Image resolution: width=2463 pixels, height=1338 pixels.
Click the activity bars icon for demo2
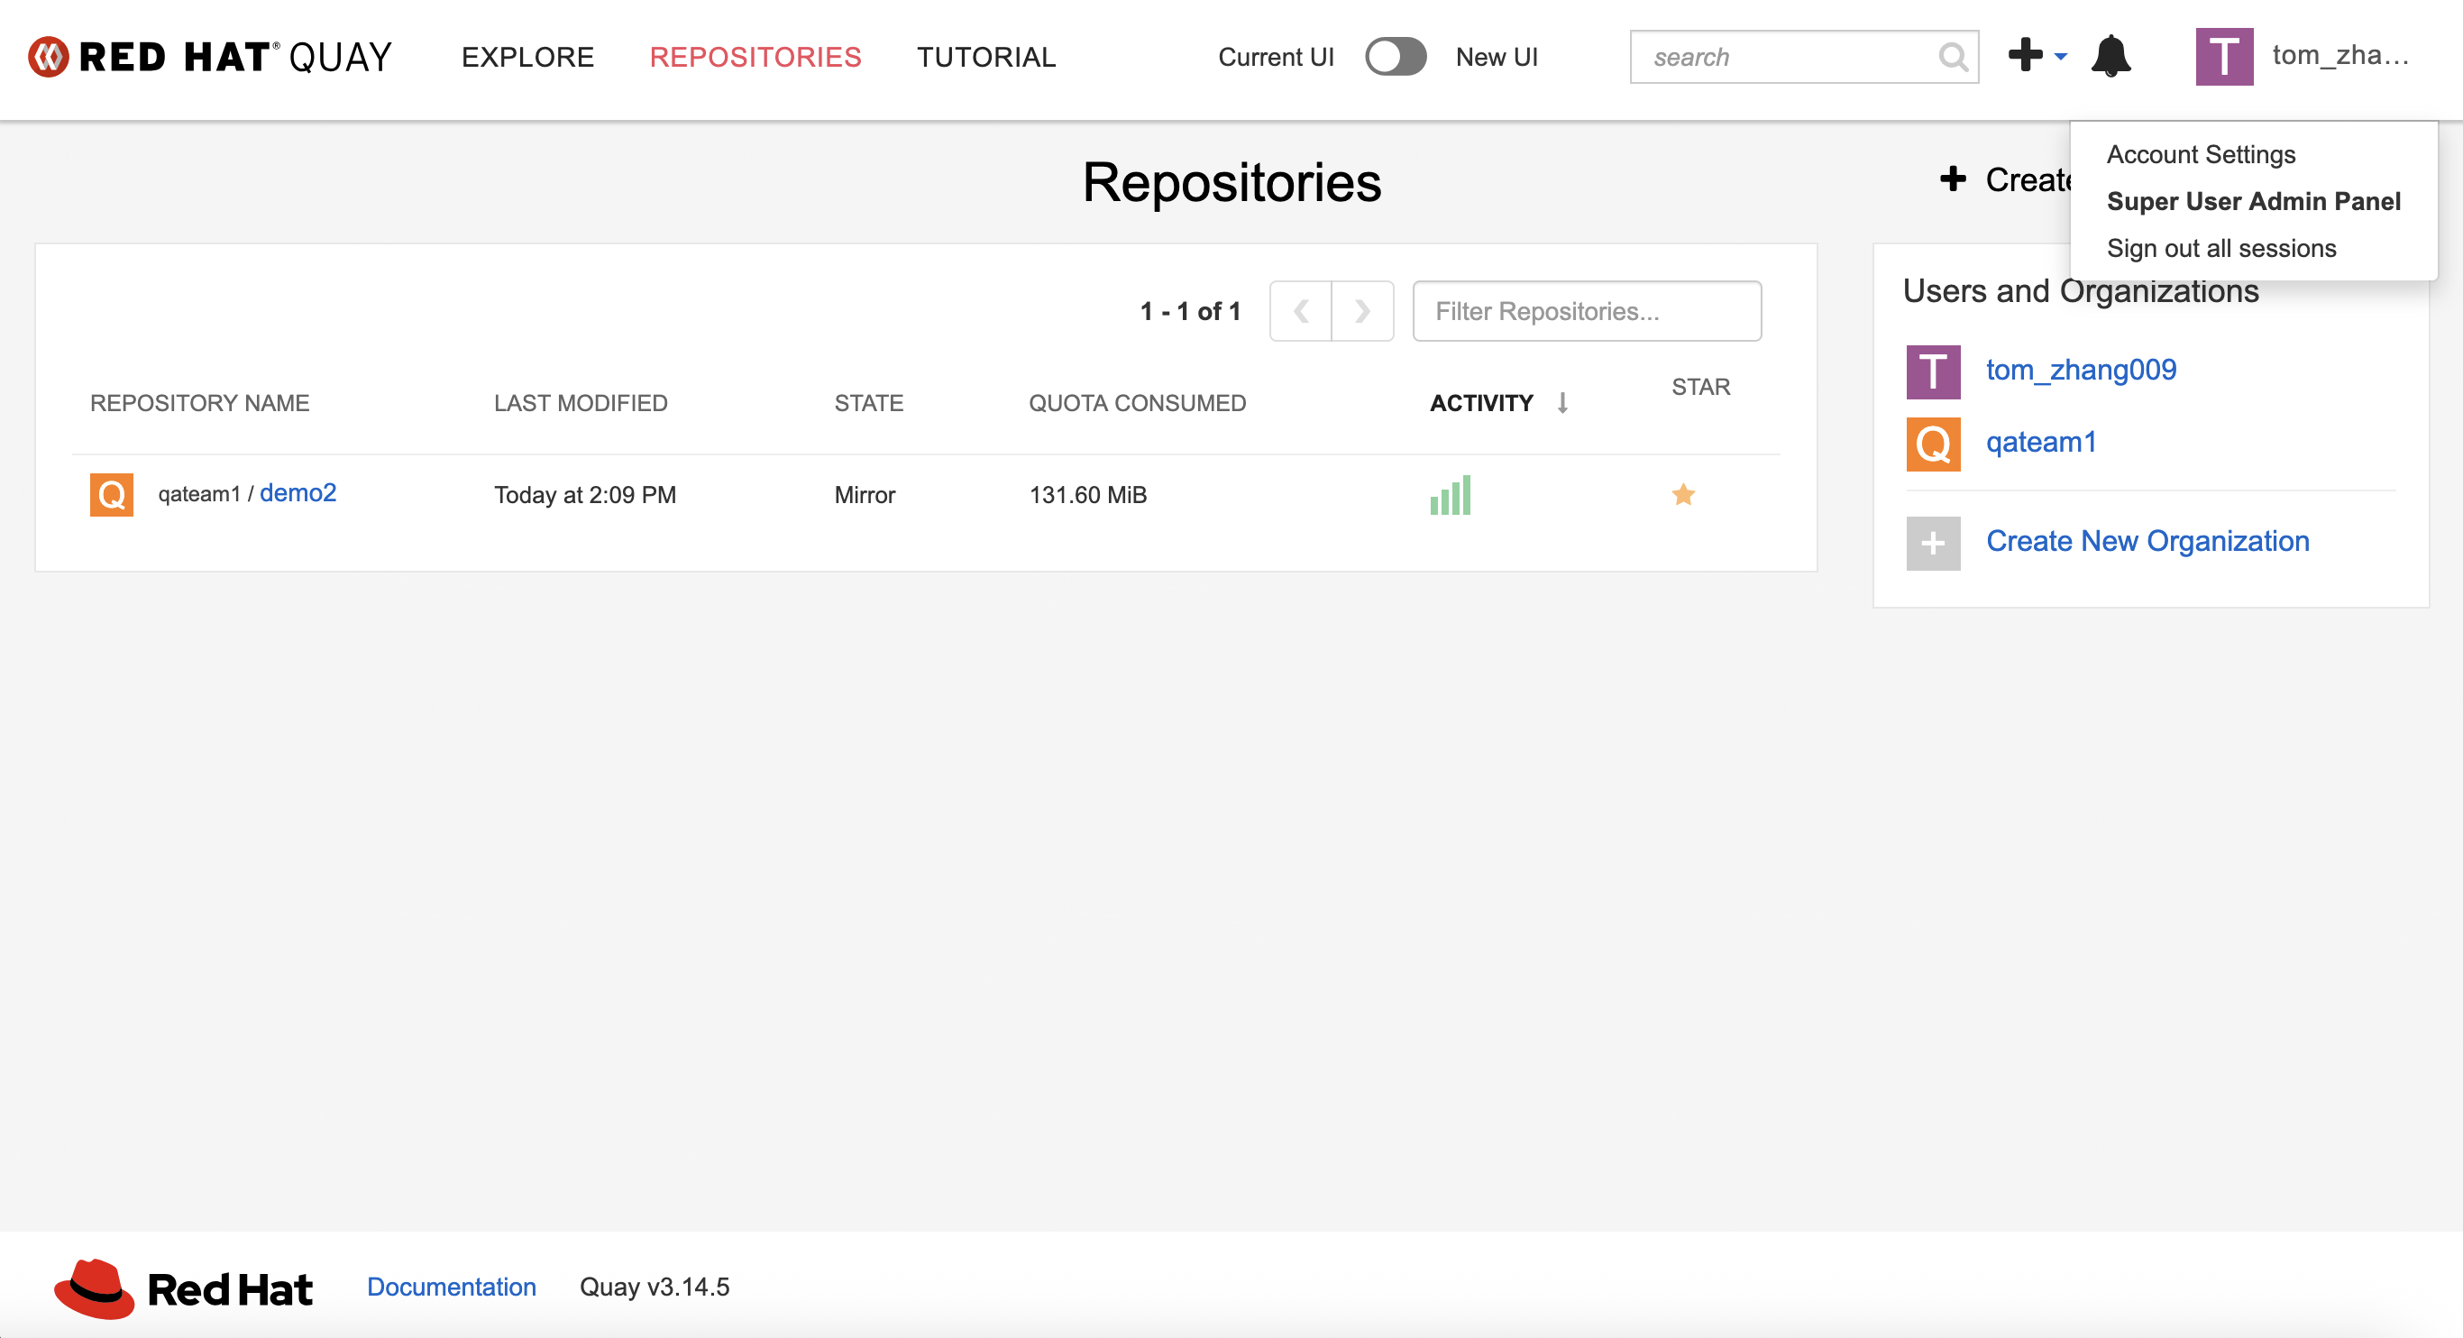[1450, 495]
